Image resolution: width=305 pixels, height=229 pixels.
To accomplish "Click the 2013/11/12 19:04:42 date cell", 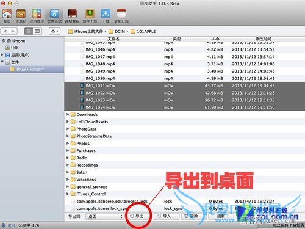I will (x=253, y=85).
